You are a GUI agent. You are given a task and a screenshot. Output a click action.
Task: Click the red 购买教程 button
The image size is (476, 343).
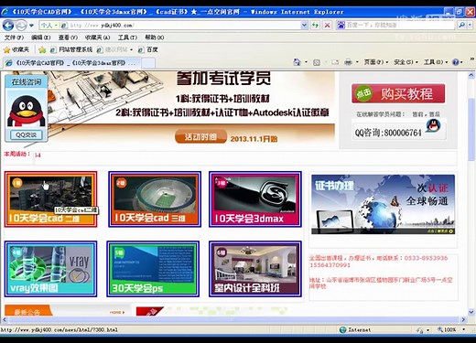pos(398,93)
